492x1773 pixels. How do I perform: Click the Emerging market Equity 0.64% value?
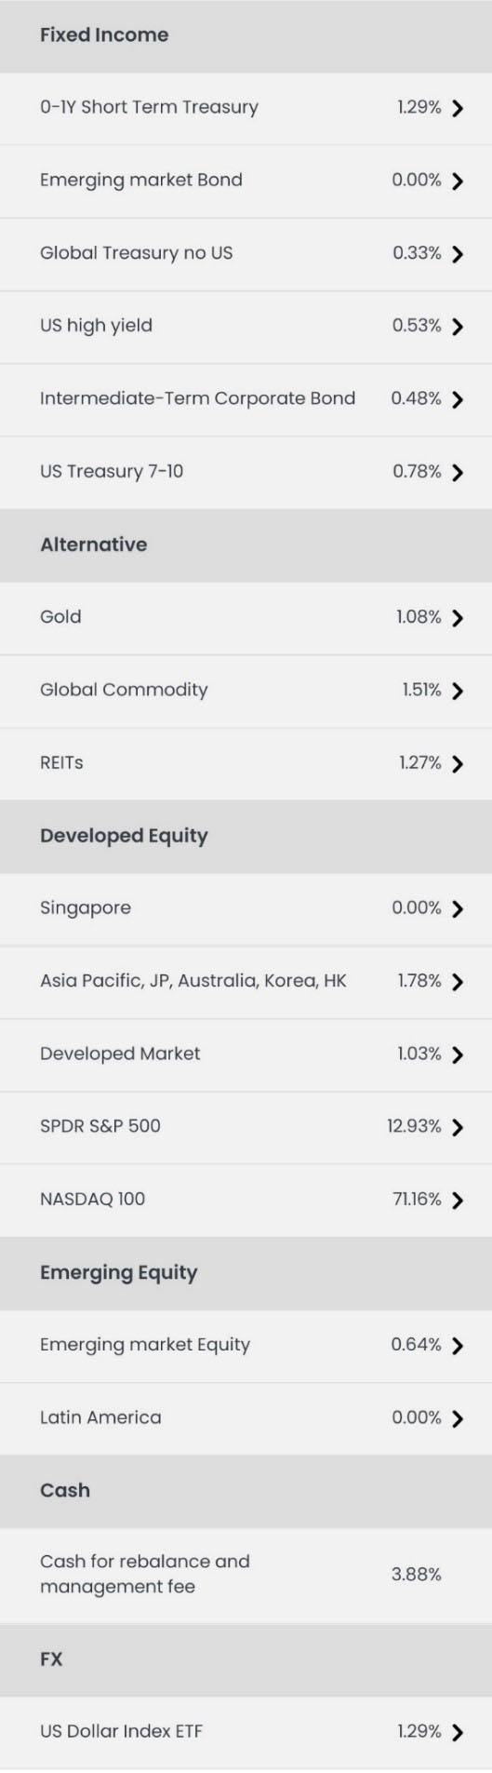pos(416,1345)
